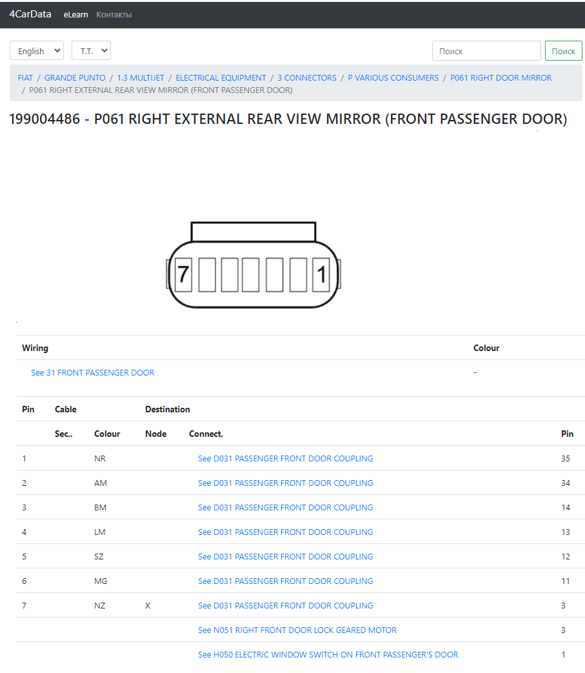
Task: Open N051 RIGHT FRONT DOOR LOCK GEARED MOTOR link
Action: coord(297,630)
